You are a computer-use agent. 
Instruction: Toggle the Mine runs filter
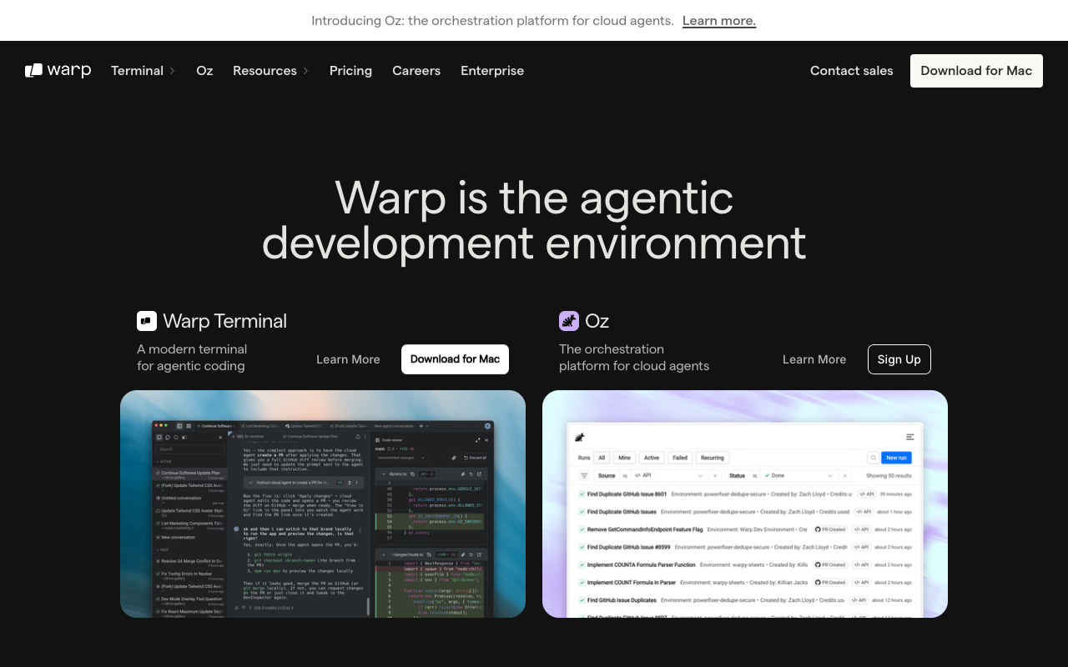pos(624,458)
